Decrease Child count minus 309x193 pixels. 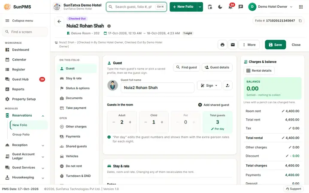pos(145,122)
